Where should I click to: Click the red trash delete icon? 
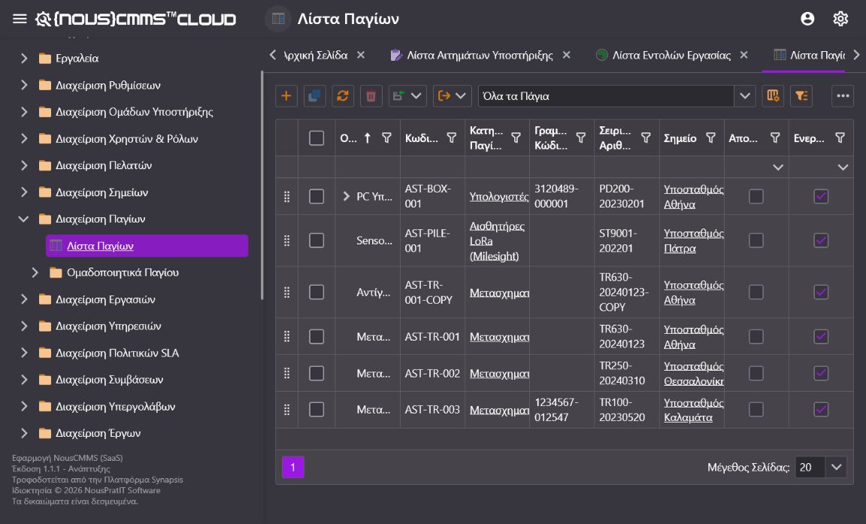pos(371,96)
